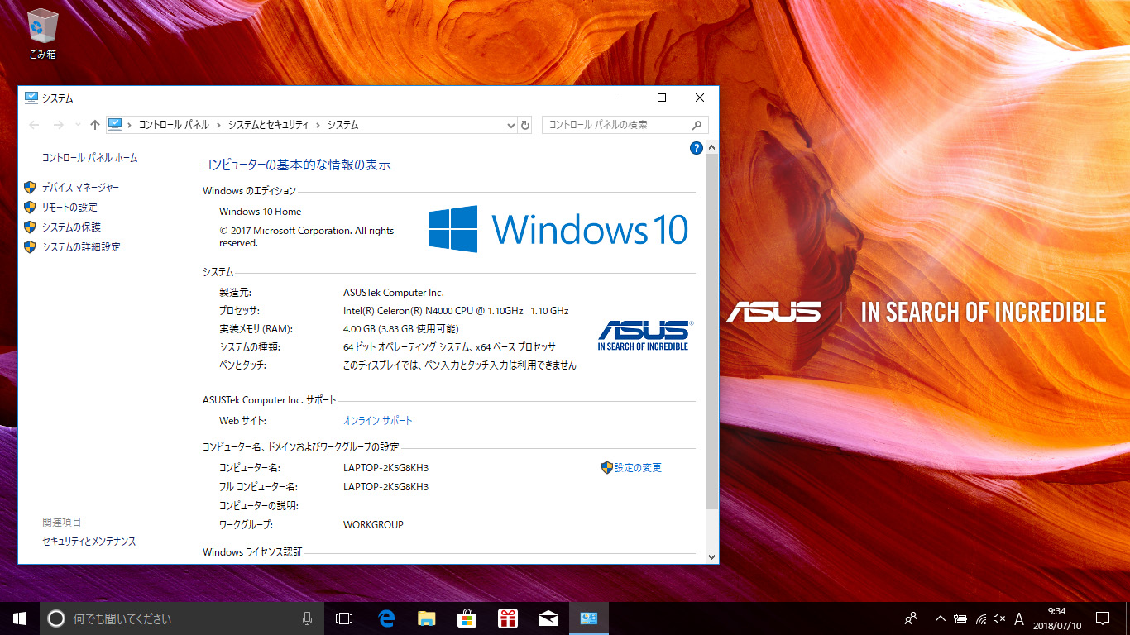Viewport: 1130px width, 635px height.
Task: Open Action Center notification icon
Action: coord(1103,618)
